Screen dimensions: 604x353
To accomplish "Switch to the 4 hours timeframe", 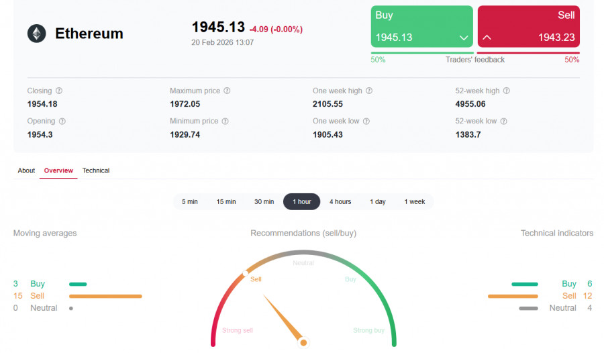I will pos(340,201).
